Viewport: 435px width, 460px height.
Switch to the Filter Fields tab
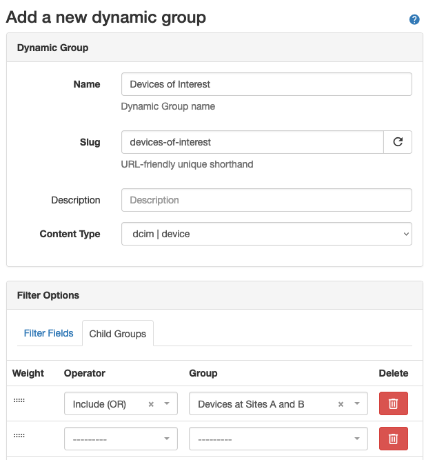pos(48,333)
